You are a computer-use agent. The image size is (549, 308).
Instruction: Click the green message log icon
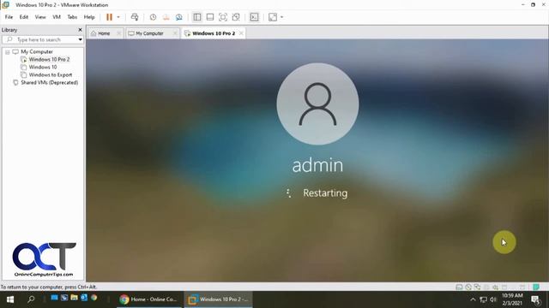click(536, 287)
